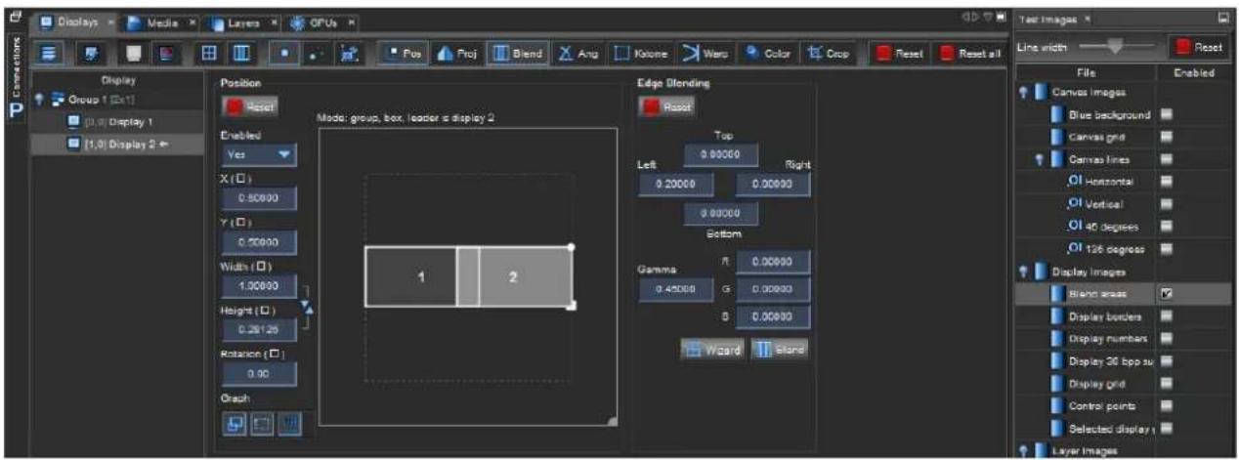Viewport: 1239px width, 460px height.
Task: Open the Enabled dropdown showing Yes
Action: point(257,155)
